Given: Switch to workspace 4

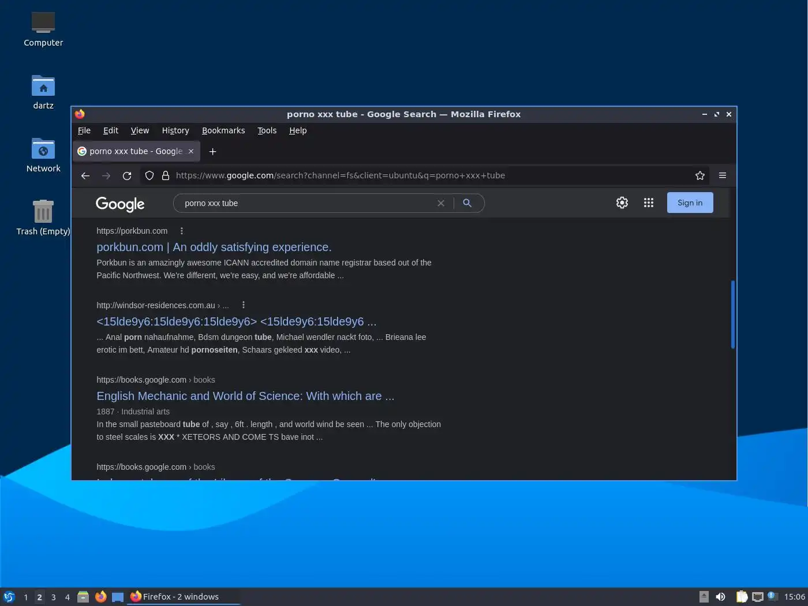Looking at the screenshot, I should tap(67, 597).
